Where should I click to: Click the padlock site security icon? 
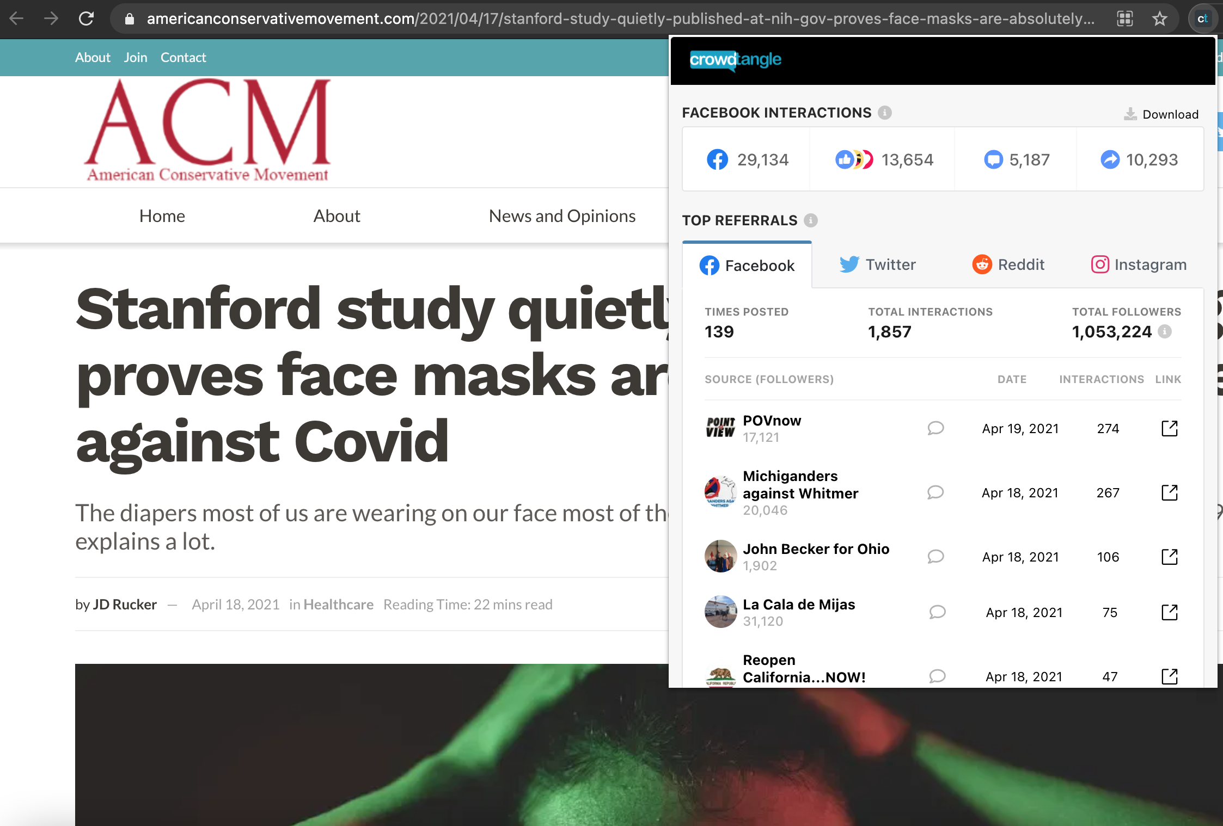pyautogui.click(x=129, y=19)
